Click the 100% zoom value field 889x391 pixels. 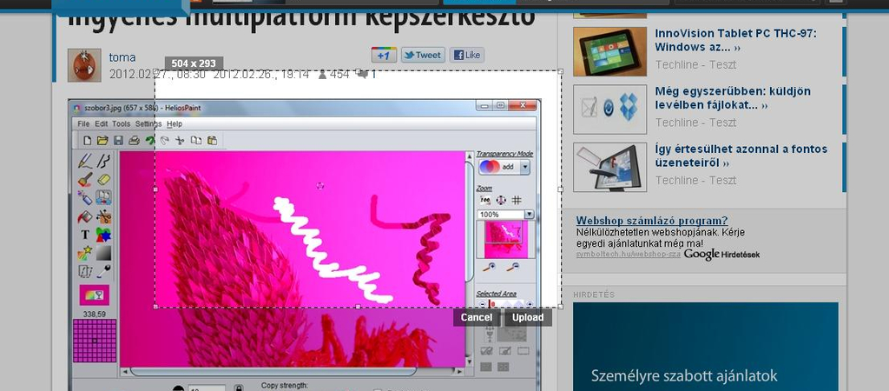click(x=501, y=215)
